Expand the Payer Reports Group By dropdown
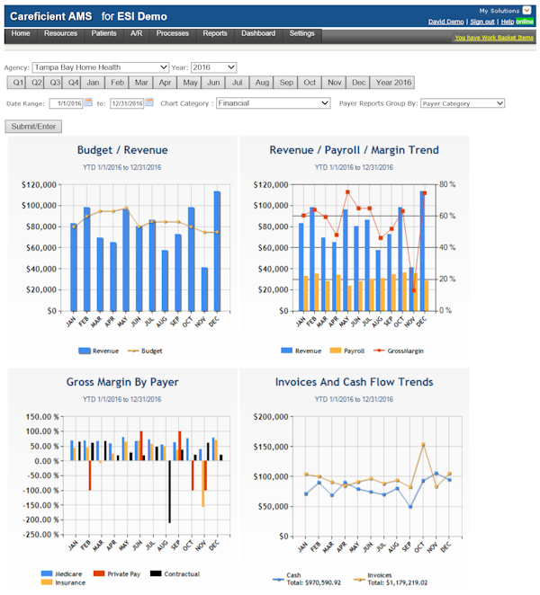 (x=463, y=103)
